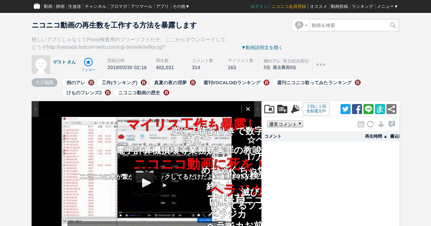
Task: Open the 通常コメント dropdown
Action: [x=285, y=124]
